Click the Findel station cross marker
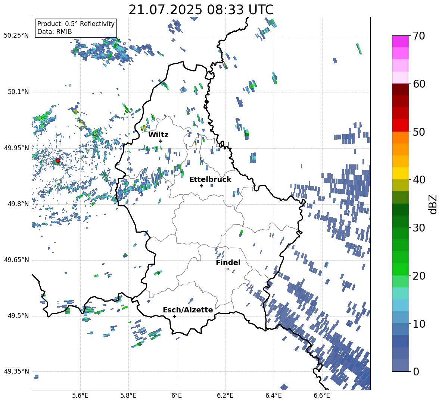The width and height of the screenshot is (442, 403). [228, 269]
